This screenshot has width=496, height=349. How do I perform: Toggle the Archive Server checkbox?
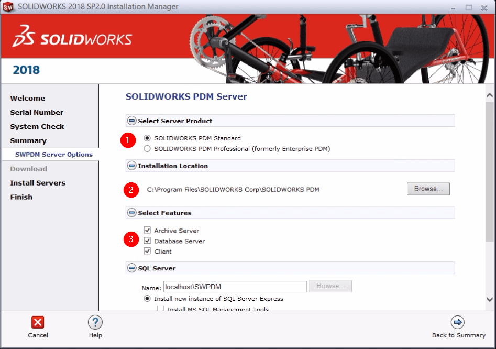point(147,230)
